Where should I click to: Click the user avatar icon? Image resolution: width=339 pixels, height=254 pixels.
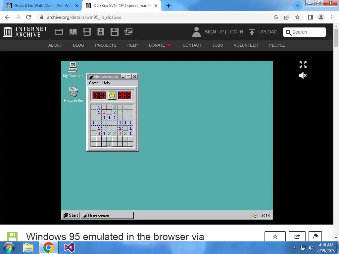click(x=196, y=32)
